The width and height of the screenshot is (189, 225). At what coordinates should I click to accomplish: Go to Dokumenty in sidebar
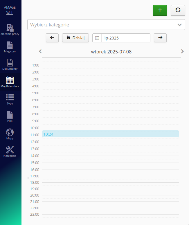pyautogui.click(x=10, y=64)
